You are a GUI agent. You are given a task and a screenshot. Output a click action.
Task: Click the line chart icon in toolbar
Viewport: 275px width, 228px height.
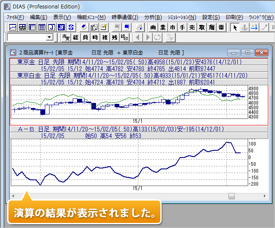[x=13, y=27]
